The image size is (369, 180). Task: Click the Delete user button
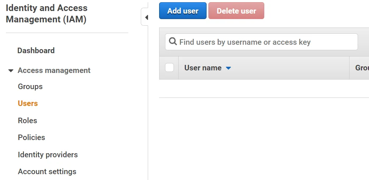[236, 11]
